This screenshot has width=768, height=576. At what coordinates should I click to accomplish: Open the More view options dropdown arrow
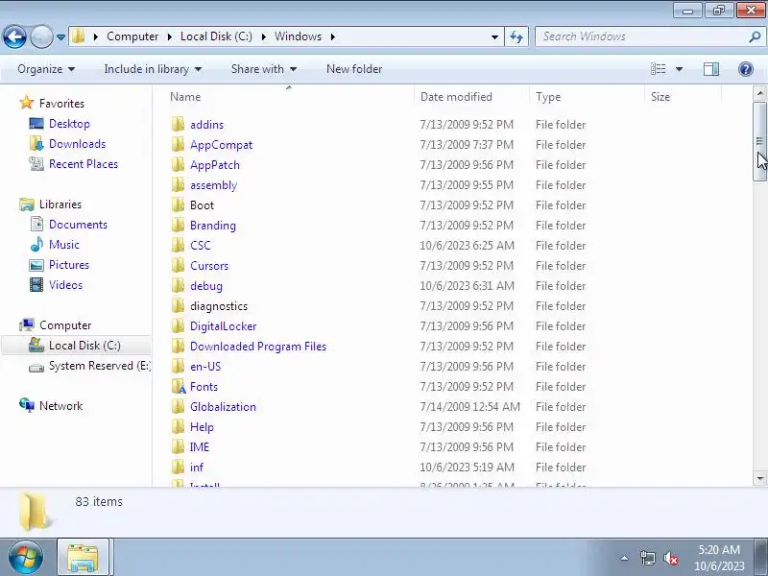pos(679,69)
